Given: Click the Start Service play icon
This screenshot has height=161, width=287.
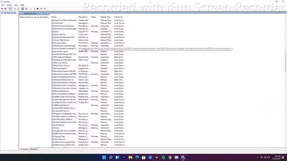Looking at the screenshot, I should point(31,8).
